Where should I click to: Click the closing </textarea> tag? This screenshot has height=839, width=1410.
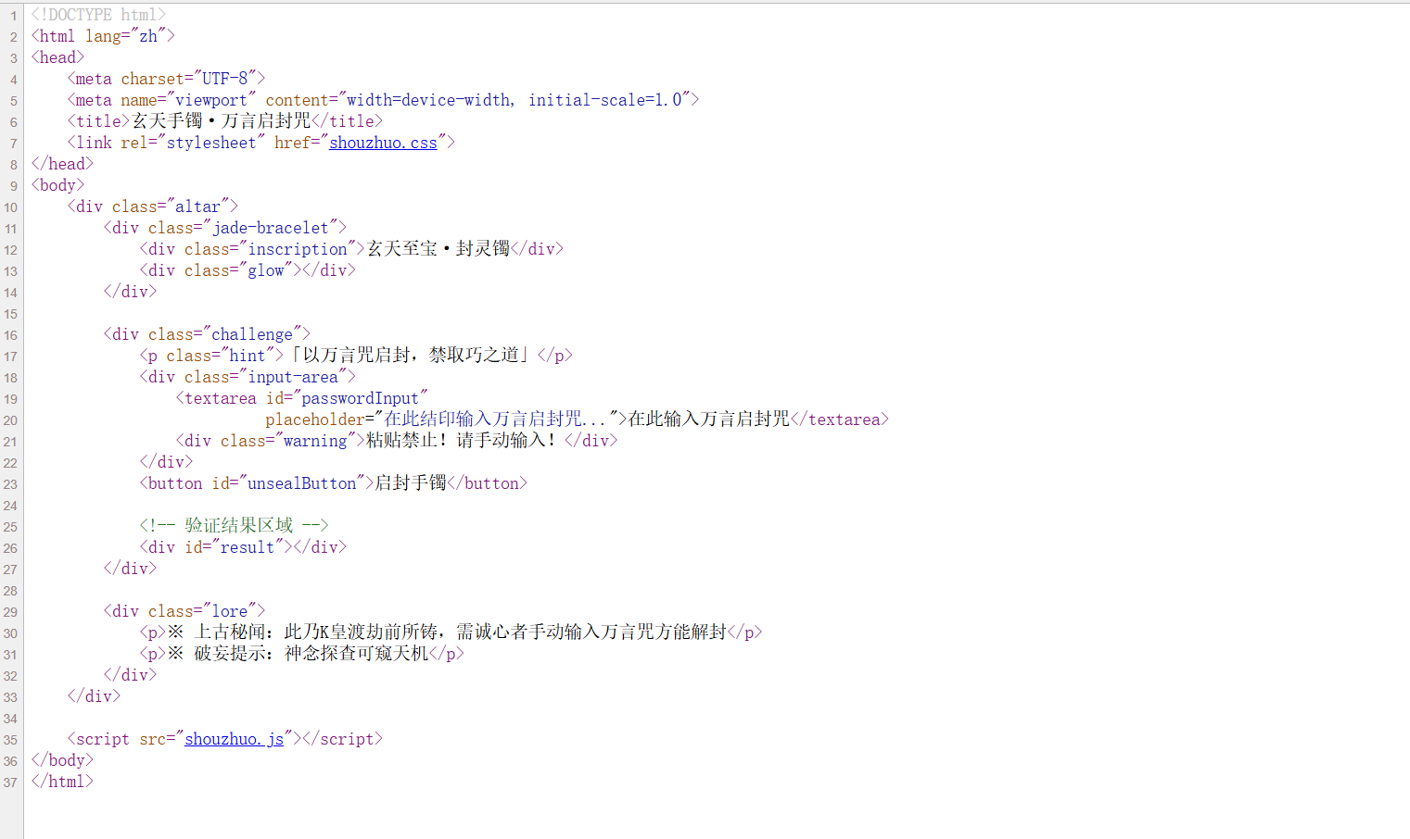tap(840, 419)
